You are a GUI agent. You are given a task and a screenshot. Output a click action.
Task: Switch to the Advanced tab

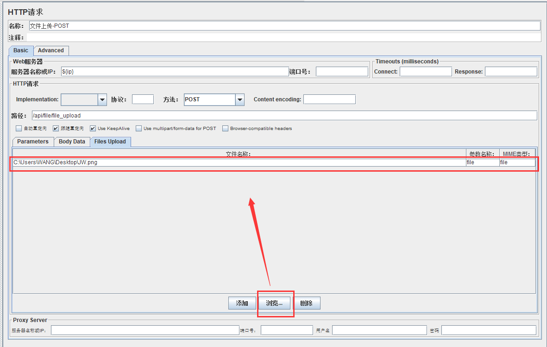(51, 50)
